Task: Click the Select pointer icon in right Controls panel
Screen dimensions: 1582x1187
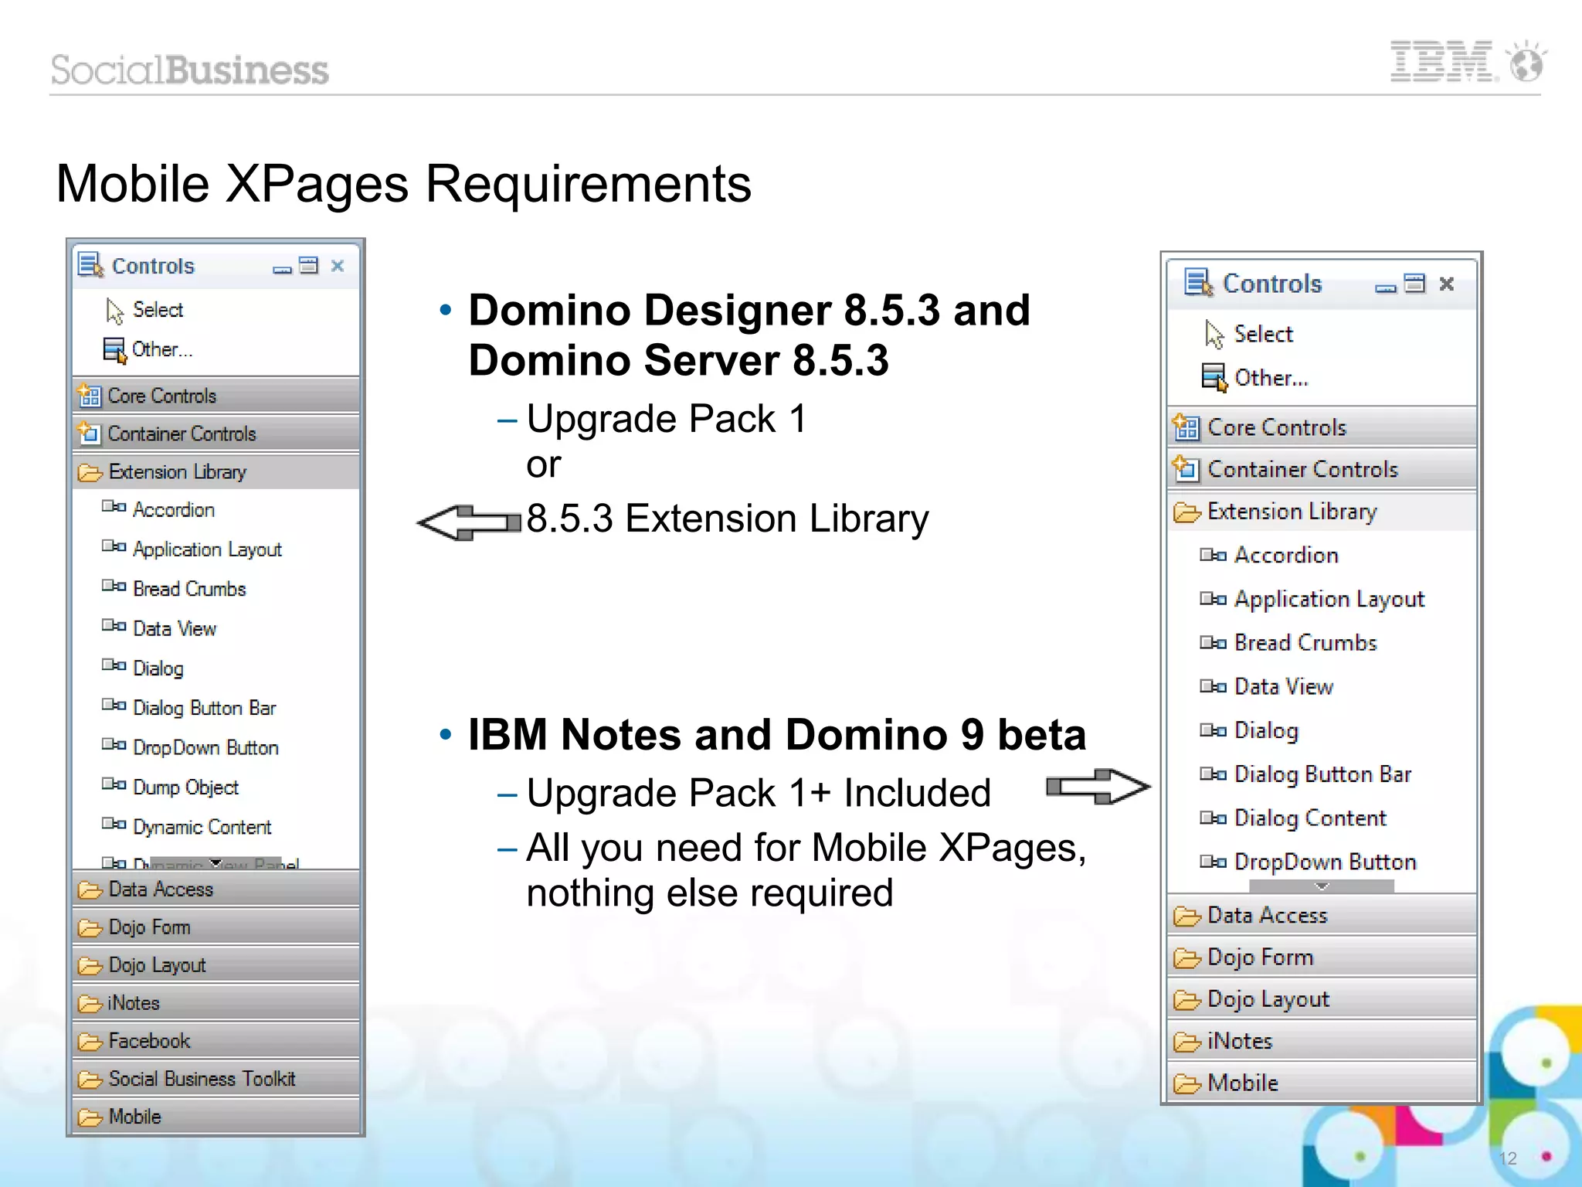Action: point(1214,334)
